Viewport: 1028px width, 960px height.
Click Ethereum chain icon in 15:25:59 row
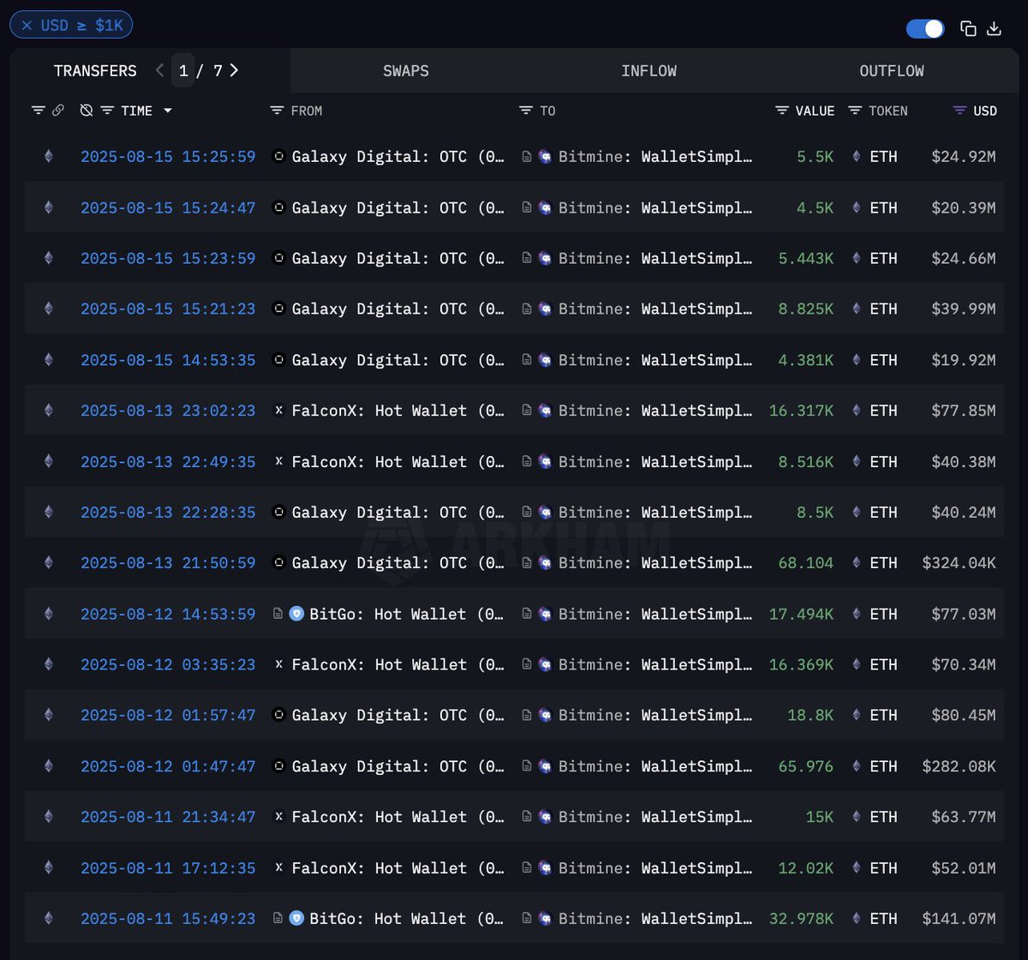tap(48, 156)
